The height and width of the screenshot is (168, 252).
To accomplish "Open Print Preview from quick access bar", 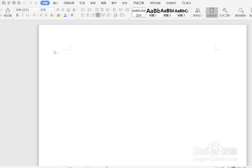I will [19, 3].
